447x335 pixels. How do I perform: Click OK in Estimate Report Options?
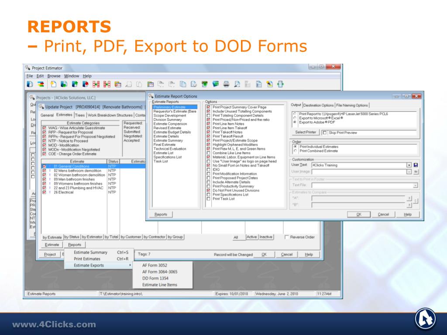359,214
